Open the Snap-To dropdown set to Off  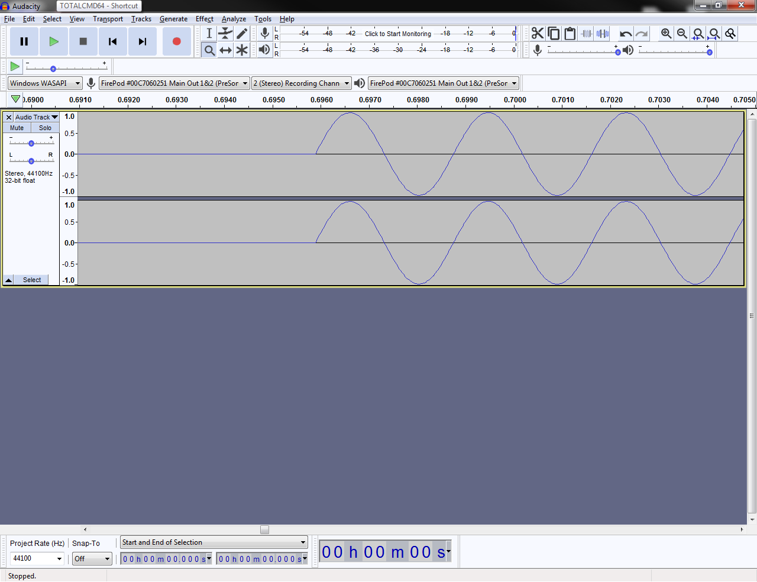(x=92, y=558)
